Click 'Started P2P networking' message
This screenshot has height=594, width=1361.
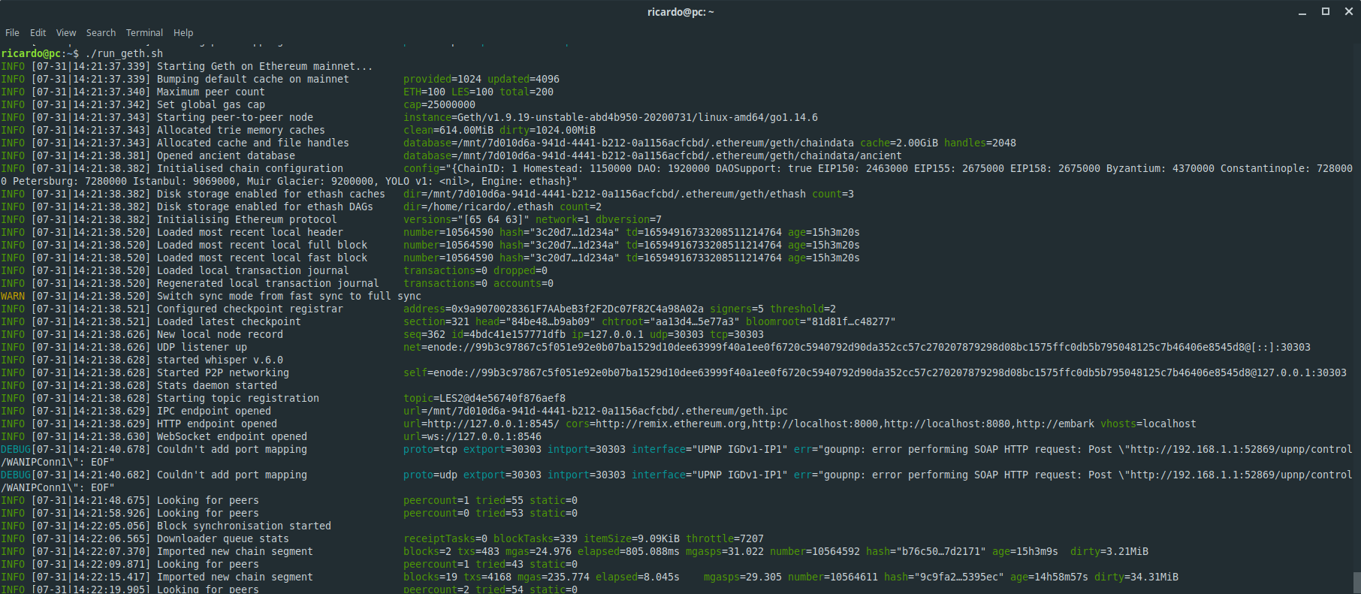[x=222, y=372]
